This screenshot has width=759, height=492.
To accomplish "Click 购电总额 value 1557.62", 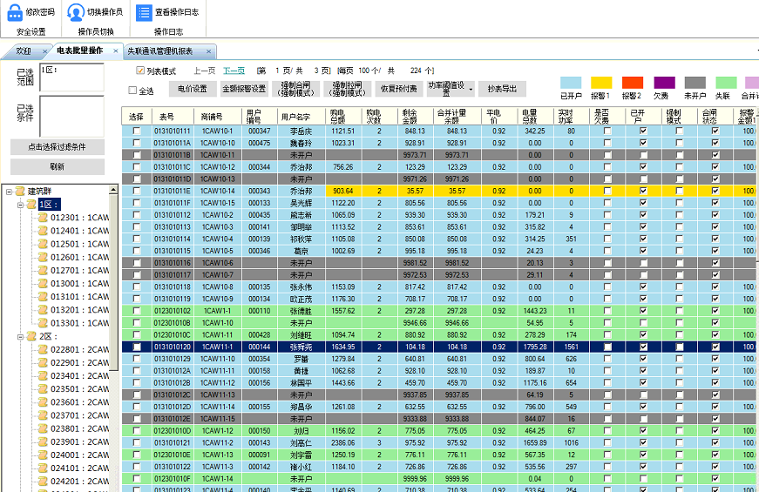I will point(343,311).
